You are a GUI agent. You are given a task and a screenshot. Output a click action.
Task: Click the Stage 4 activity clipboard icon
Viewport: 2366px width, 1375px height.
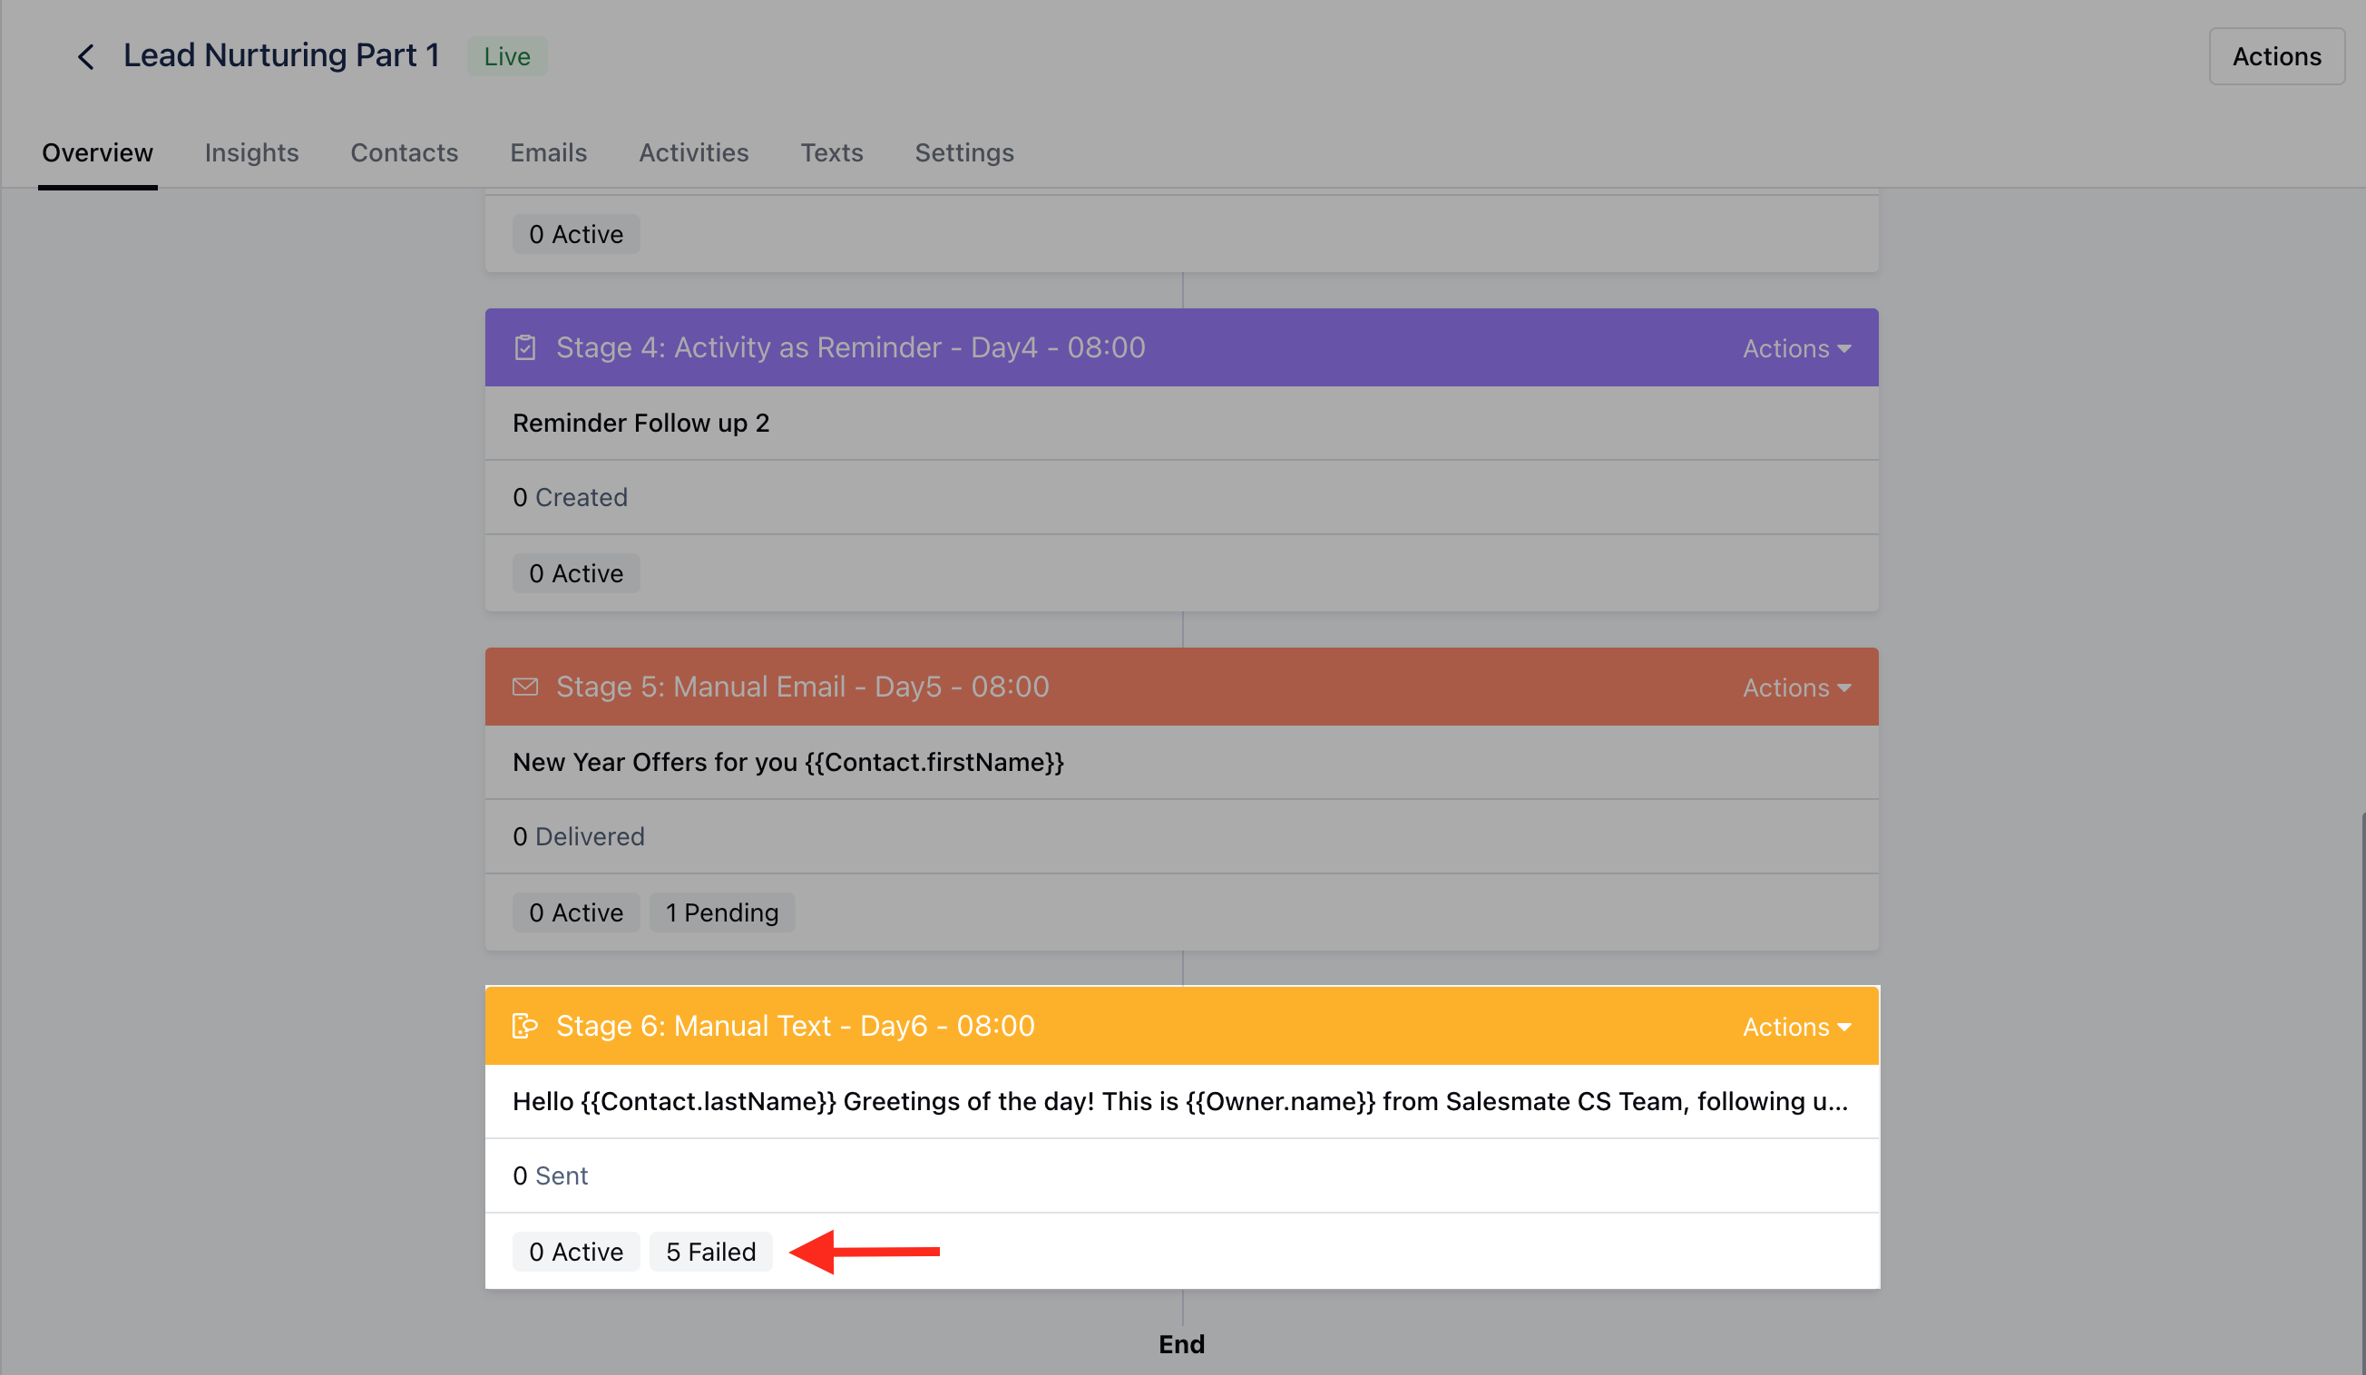[x=525, y=347]
